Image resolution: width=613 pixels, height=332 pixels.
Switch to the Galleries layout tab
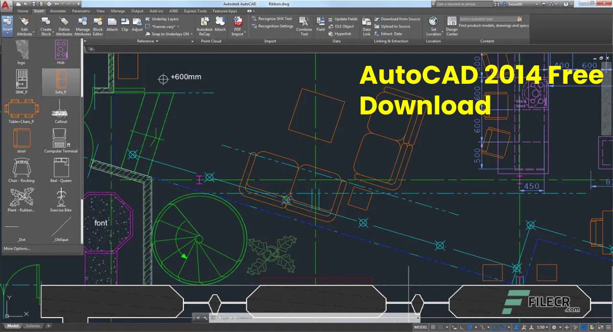point(33,326)
